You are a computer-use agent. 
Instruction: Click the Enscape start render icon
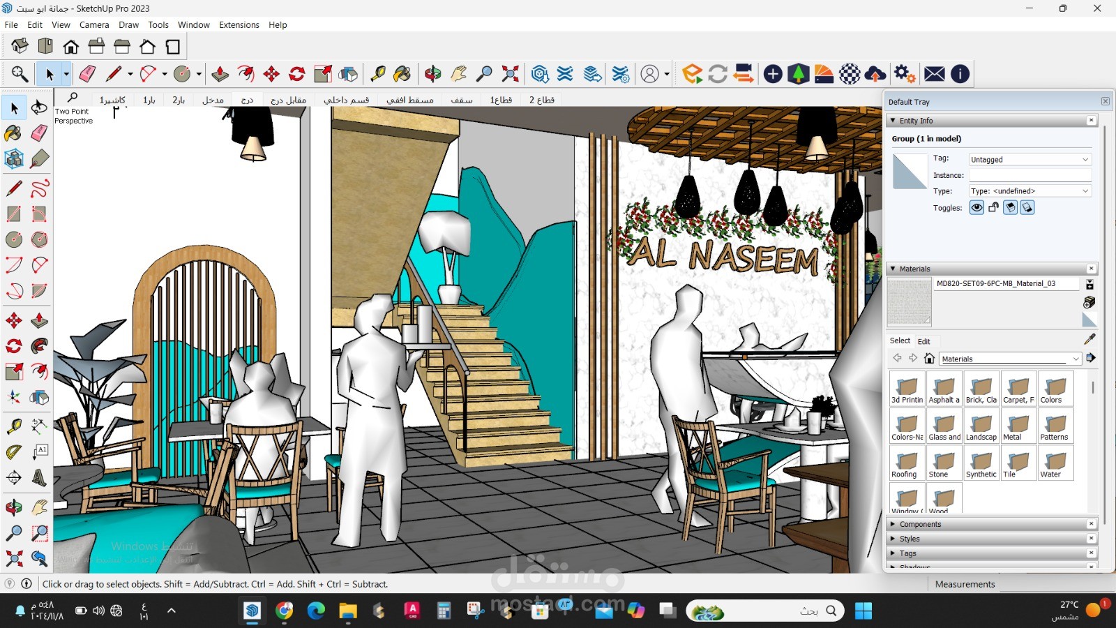[692, 73]
